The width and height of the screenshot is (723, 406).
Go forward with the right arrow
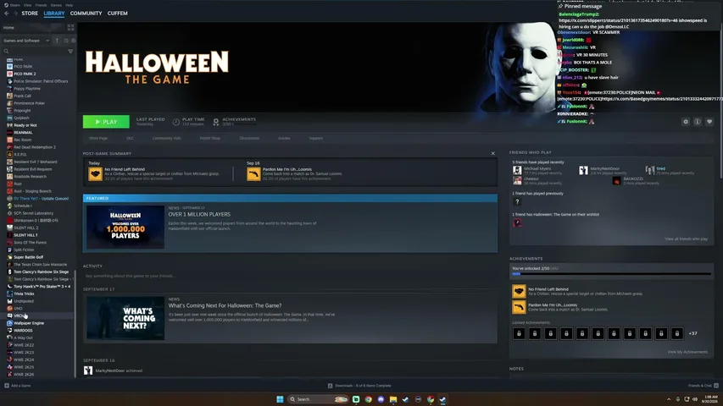tap(15, 14)
